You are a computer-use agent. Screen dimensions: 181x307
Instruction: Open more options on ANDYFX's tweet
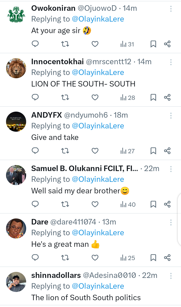tap(171, 115)
